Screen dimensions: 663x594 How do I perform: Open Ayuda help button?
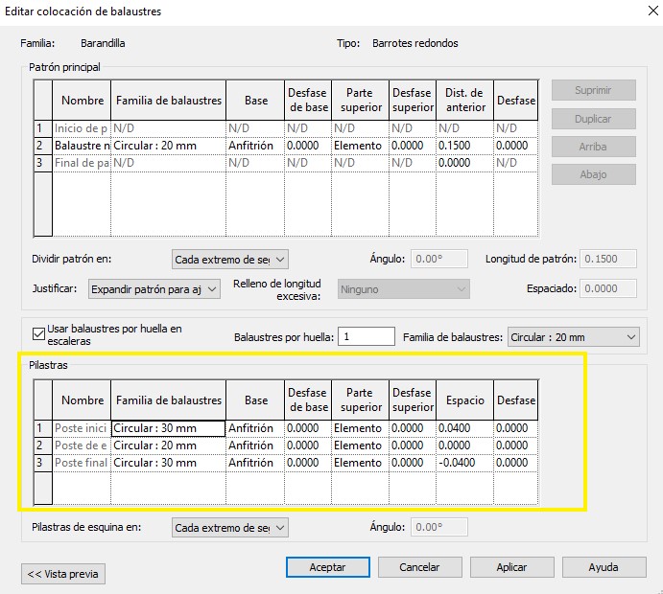[x=603, y=567]
